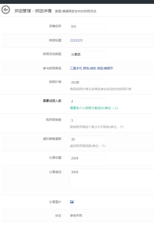
Task: Click the page heading 拼团管理 - 拼团详情
Action: tap(33, 11)
